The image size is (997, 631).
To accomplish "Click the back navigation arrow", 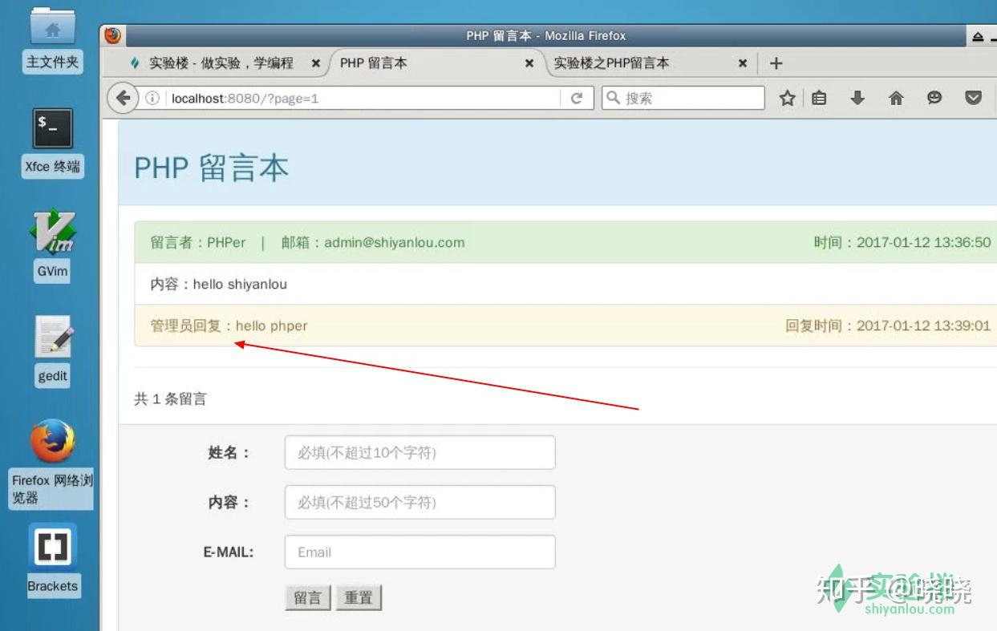I will coord(122,97).
